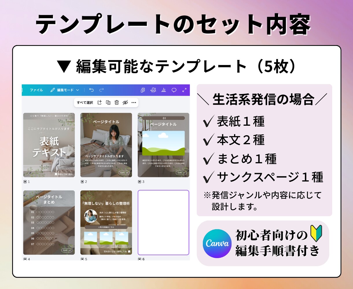Viewport: 353px width, 289px height.
Task: Click the checkmark next to サンクスページ１種
Action: 208,177
